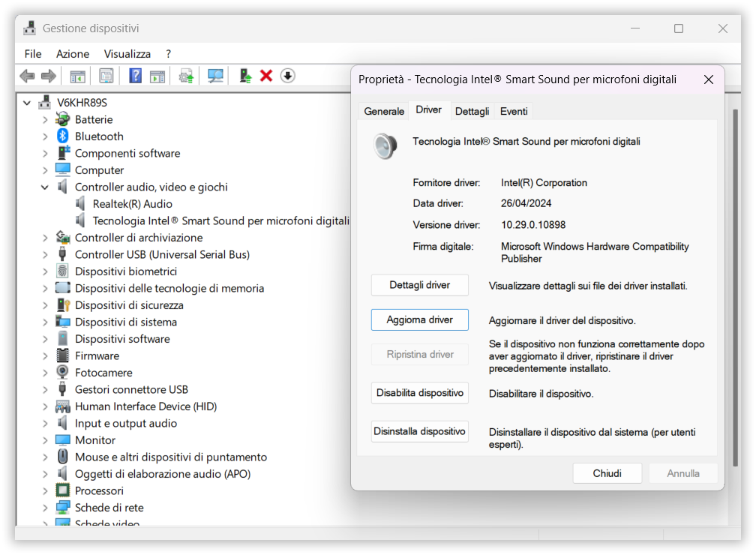Click the Dettagli driver button
Image resolution: width=756 pixels, height=555 pixels.
419,285
